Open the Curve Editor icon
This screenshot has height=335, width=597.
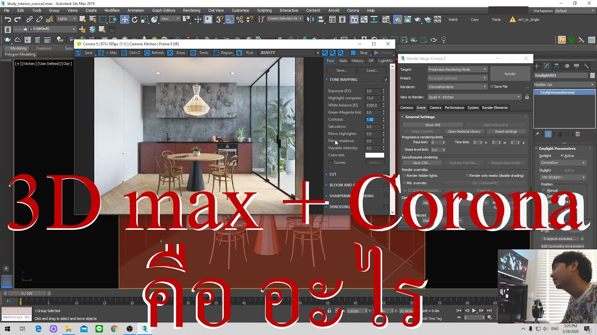pos(364,19)
